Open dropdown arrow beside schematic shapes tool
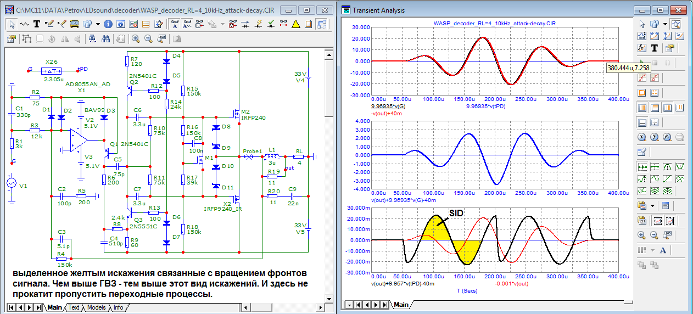 coord(97,24)
